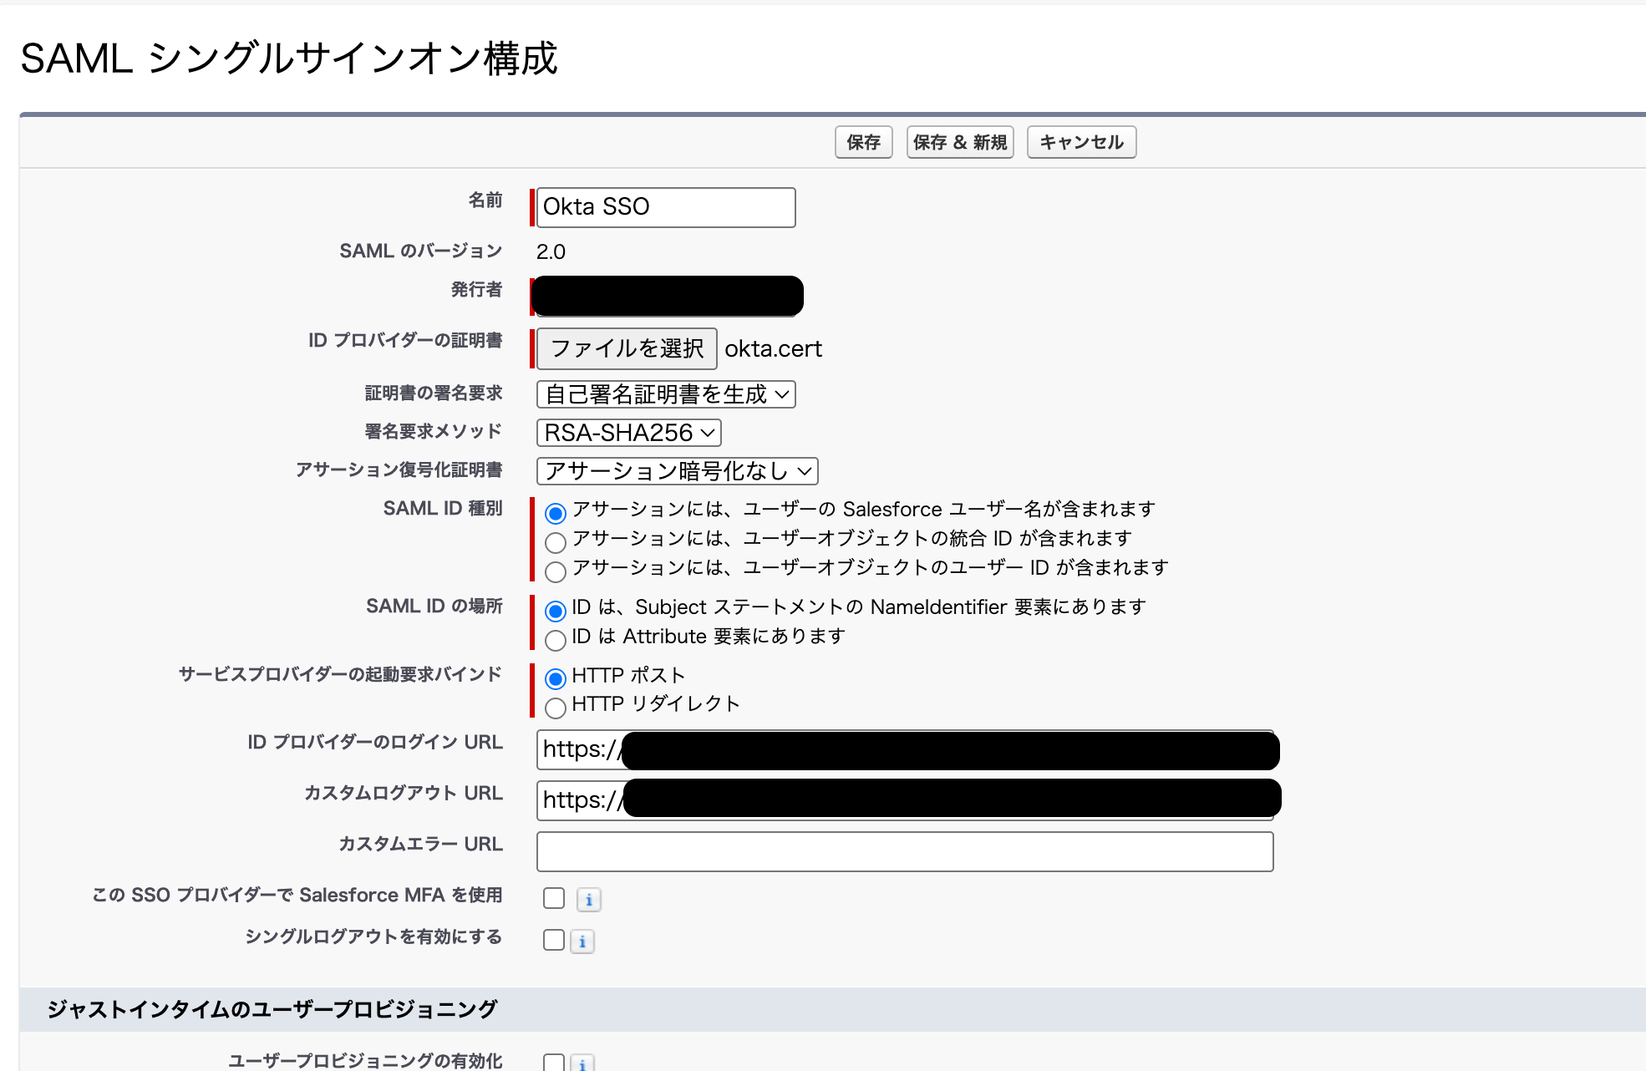1646x1071 pixels.
Task: Open the アサーション復号化証明書 dropdown
Action: click(x=677, y=471)
